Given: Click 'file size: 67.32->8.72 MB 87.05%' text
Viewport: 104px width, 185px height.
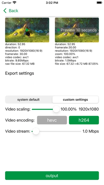Looking at the screenshot, I should tap(77, 64).
